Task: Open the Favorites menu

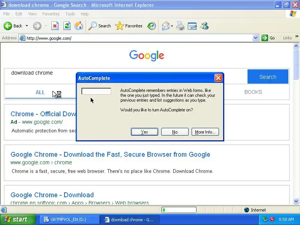Action: 51,14
